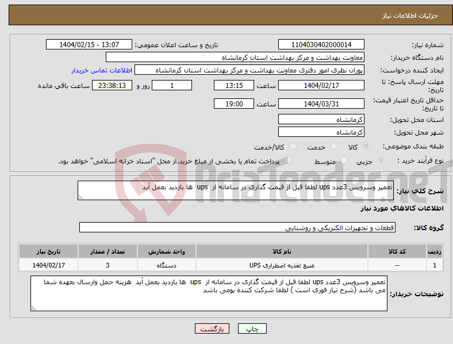Click the ردیف column header
This screenshot has height=344, width=453.
point(435,251)
